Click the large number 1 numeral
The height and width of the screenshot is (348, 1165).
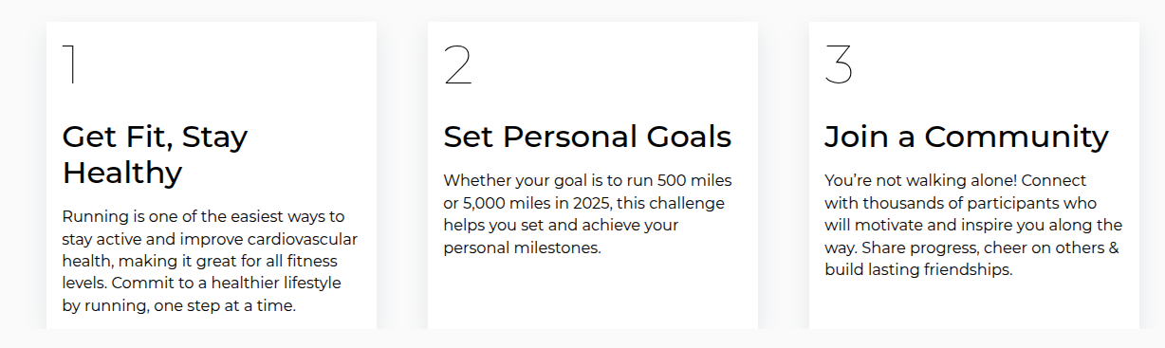tap(69, 64)
